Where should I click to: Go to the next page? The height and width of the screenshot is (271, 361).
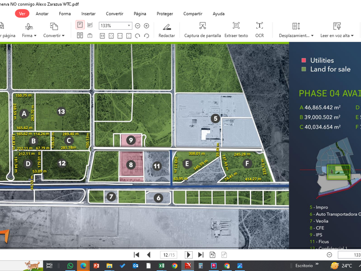188,255
